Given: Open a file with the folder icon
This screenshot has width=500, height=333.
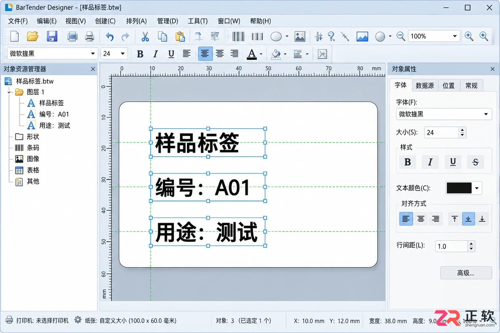Looking at the screenshot, I should [32, 36].
